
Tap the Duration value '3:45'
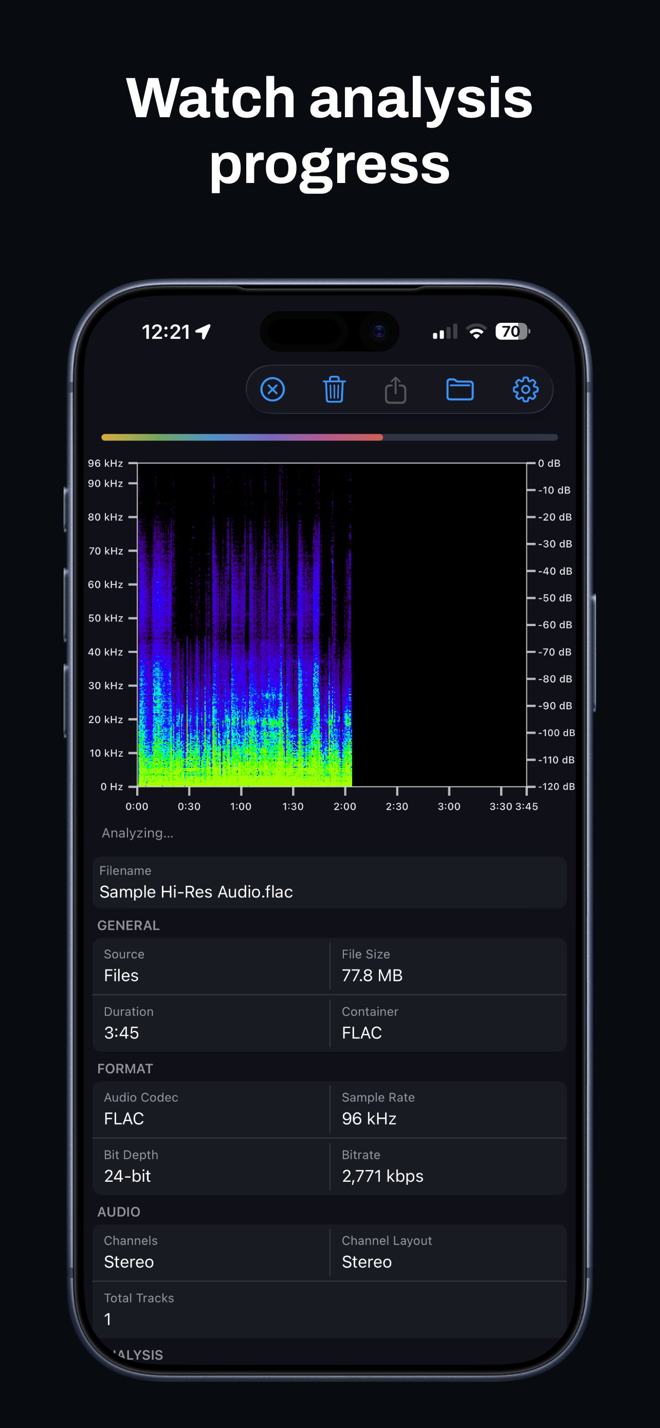[121, 1033]
